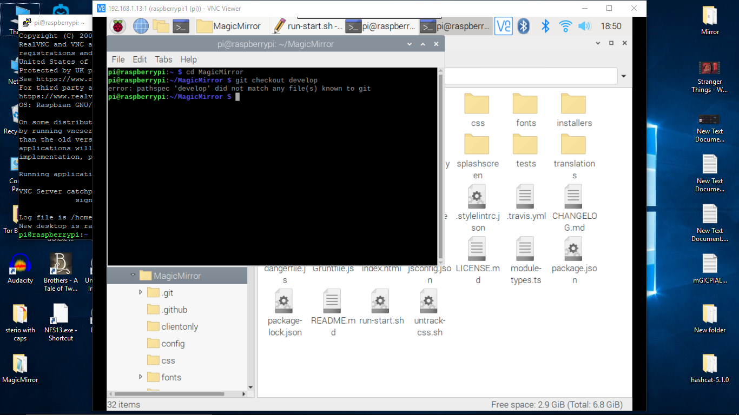Screen dimensions: 739x415
Task: Expand the fonts folder in the tree
Action: tap(140, 377)
